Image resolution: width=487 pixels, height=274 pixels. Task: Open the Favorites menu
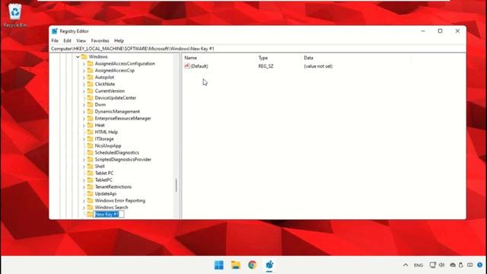[x=100, y=40]
